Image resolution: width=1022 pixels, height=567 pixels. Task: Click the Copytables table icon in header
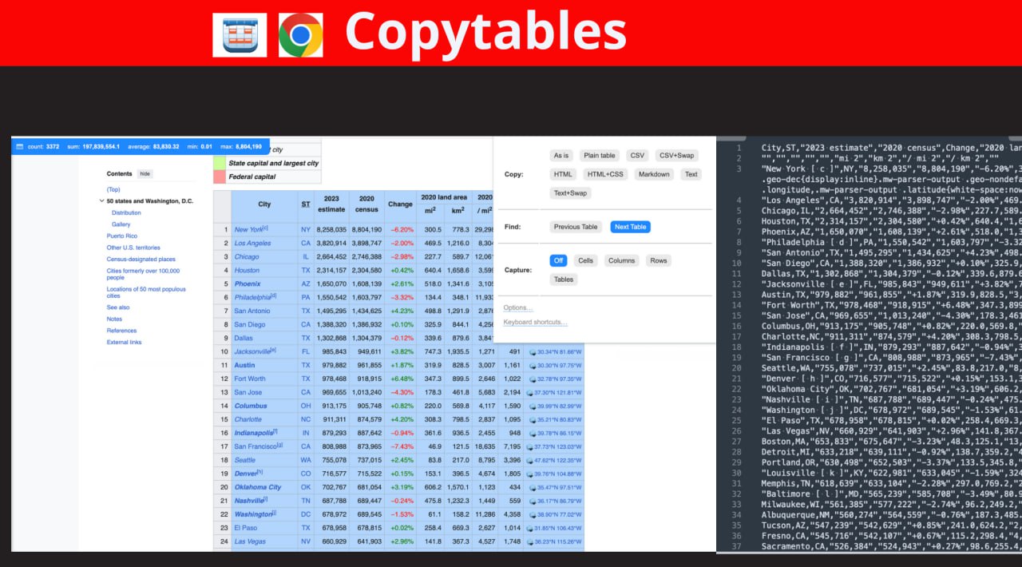(240, 34)
